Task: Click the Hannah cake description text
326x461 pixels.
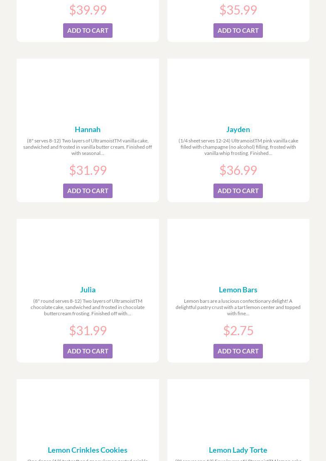Action: point(88,147)
